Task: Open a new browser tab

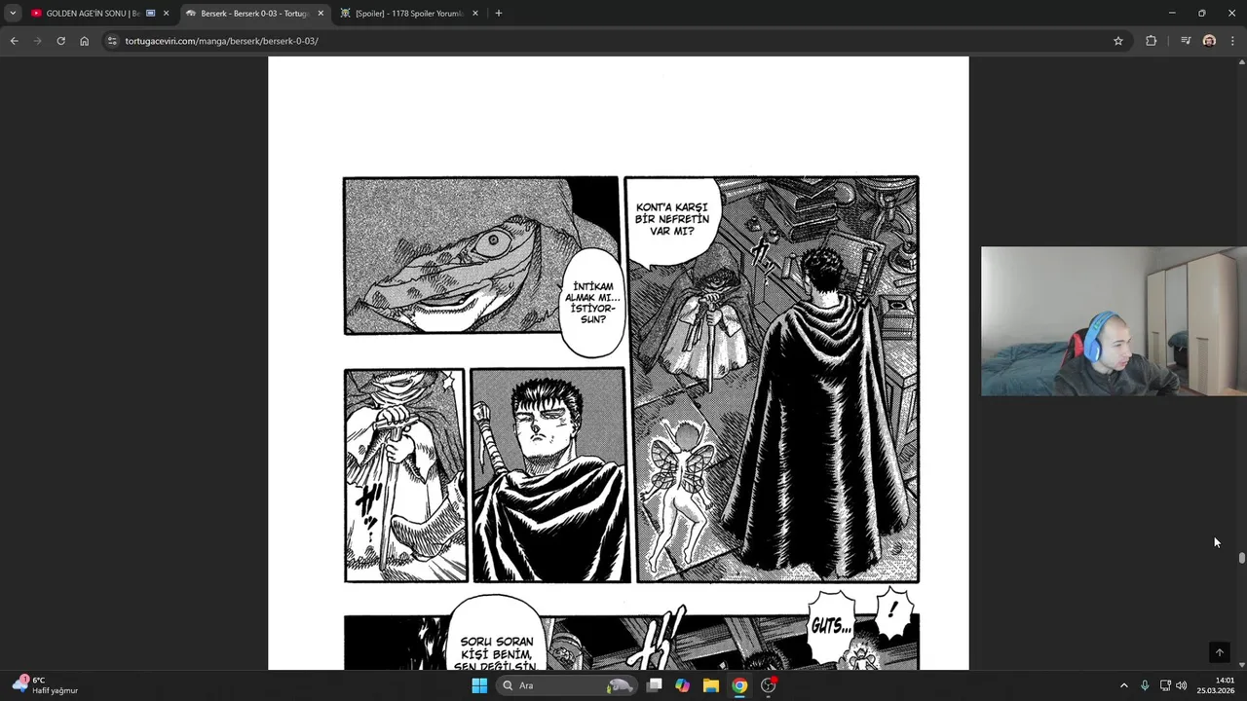Action: point(498,13)
